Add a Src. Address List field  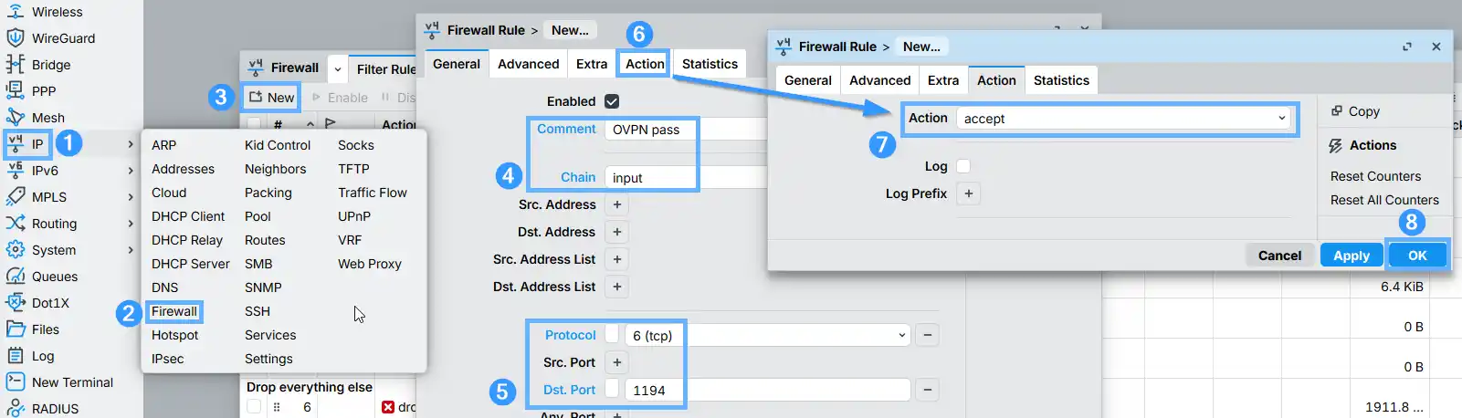coord(617,259)
